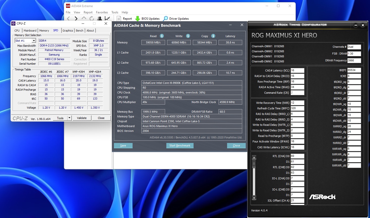Image resolution: width=370 pixels, height=218 pixels.
Task: Click the Command Rate (CR) value field
Action: pyautogui.click(x=297, y=93)
